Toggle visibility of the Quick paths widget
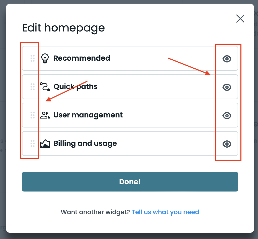258x239 pixels. pos(227,87)
